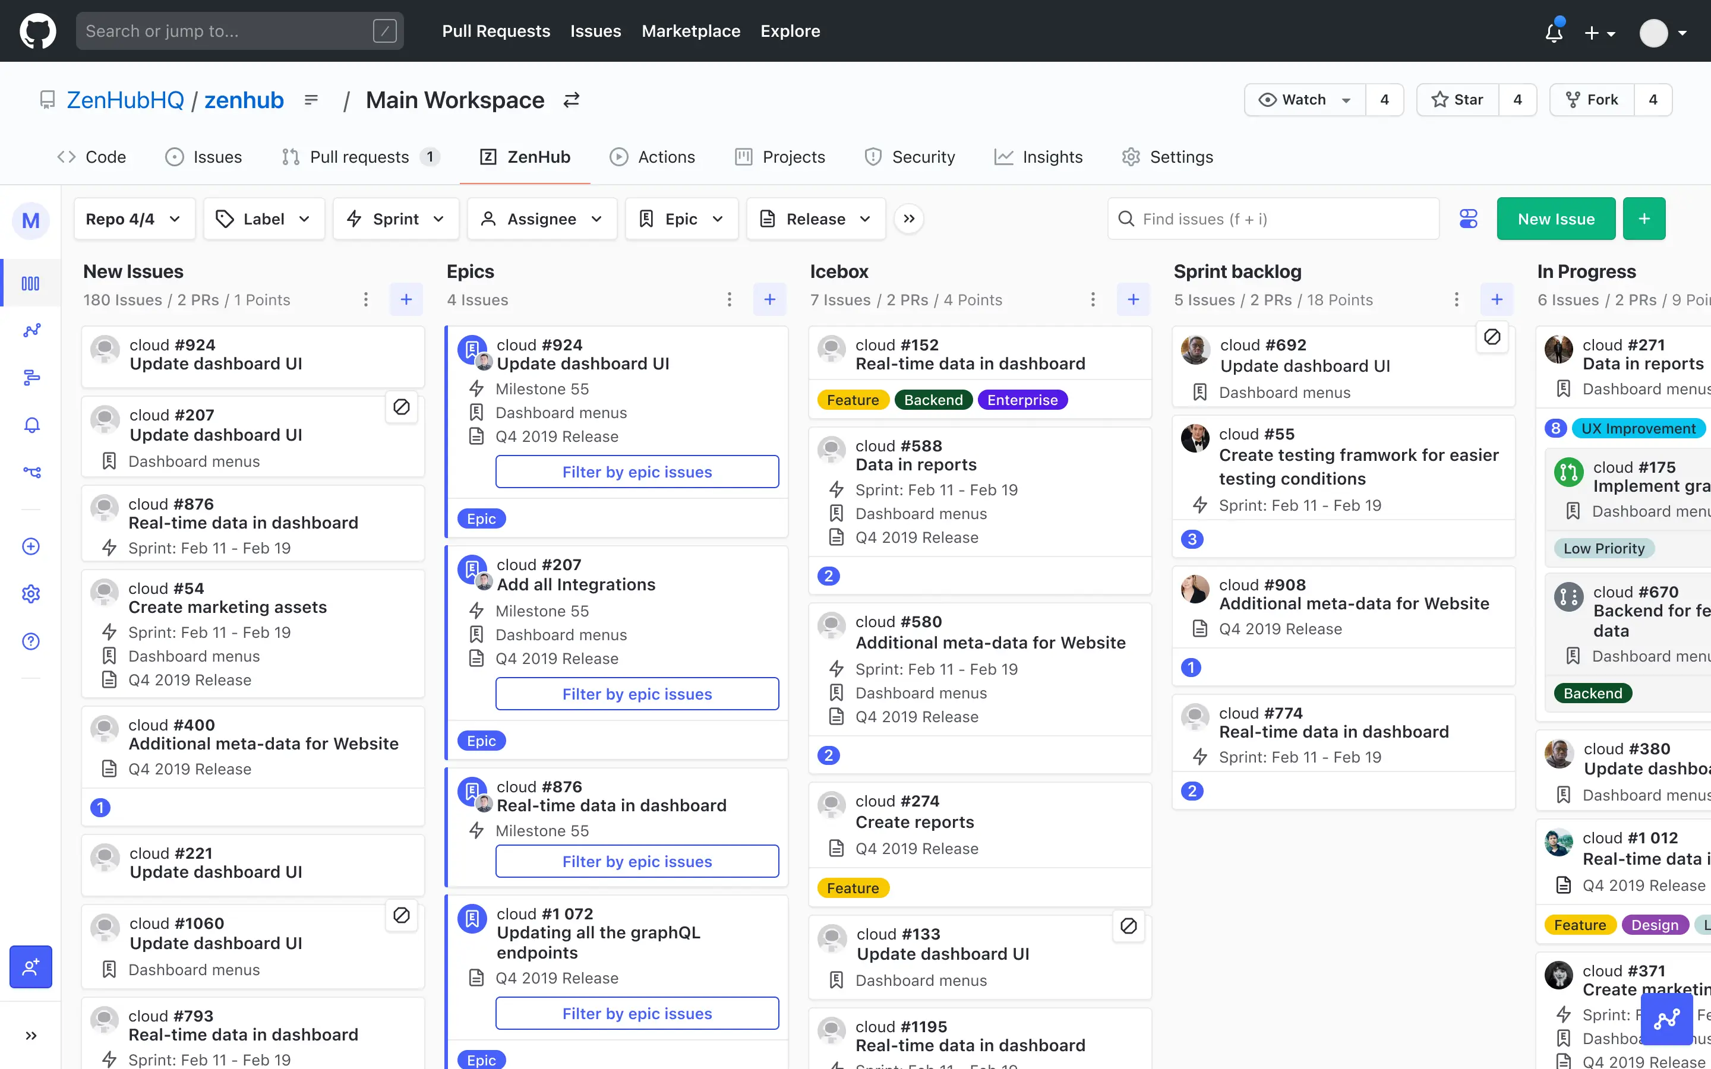Open the Label filter dropdown

click(x=264, y=219)
